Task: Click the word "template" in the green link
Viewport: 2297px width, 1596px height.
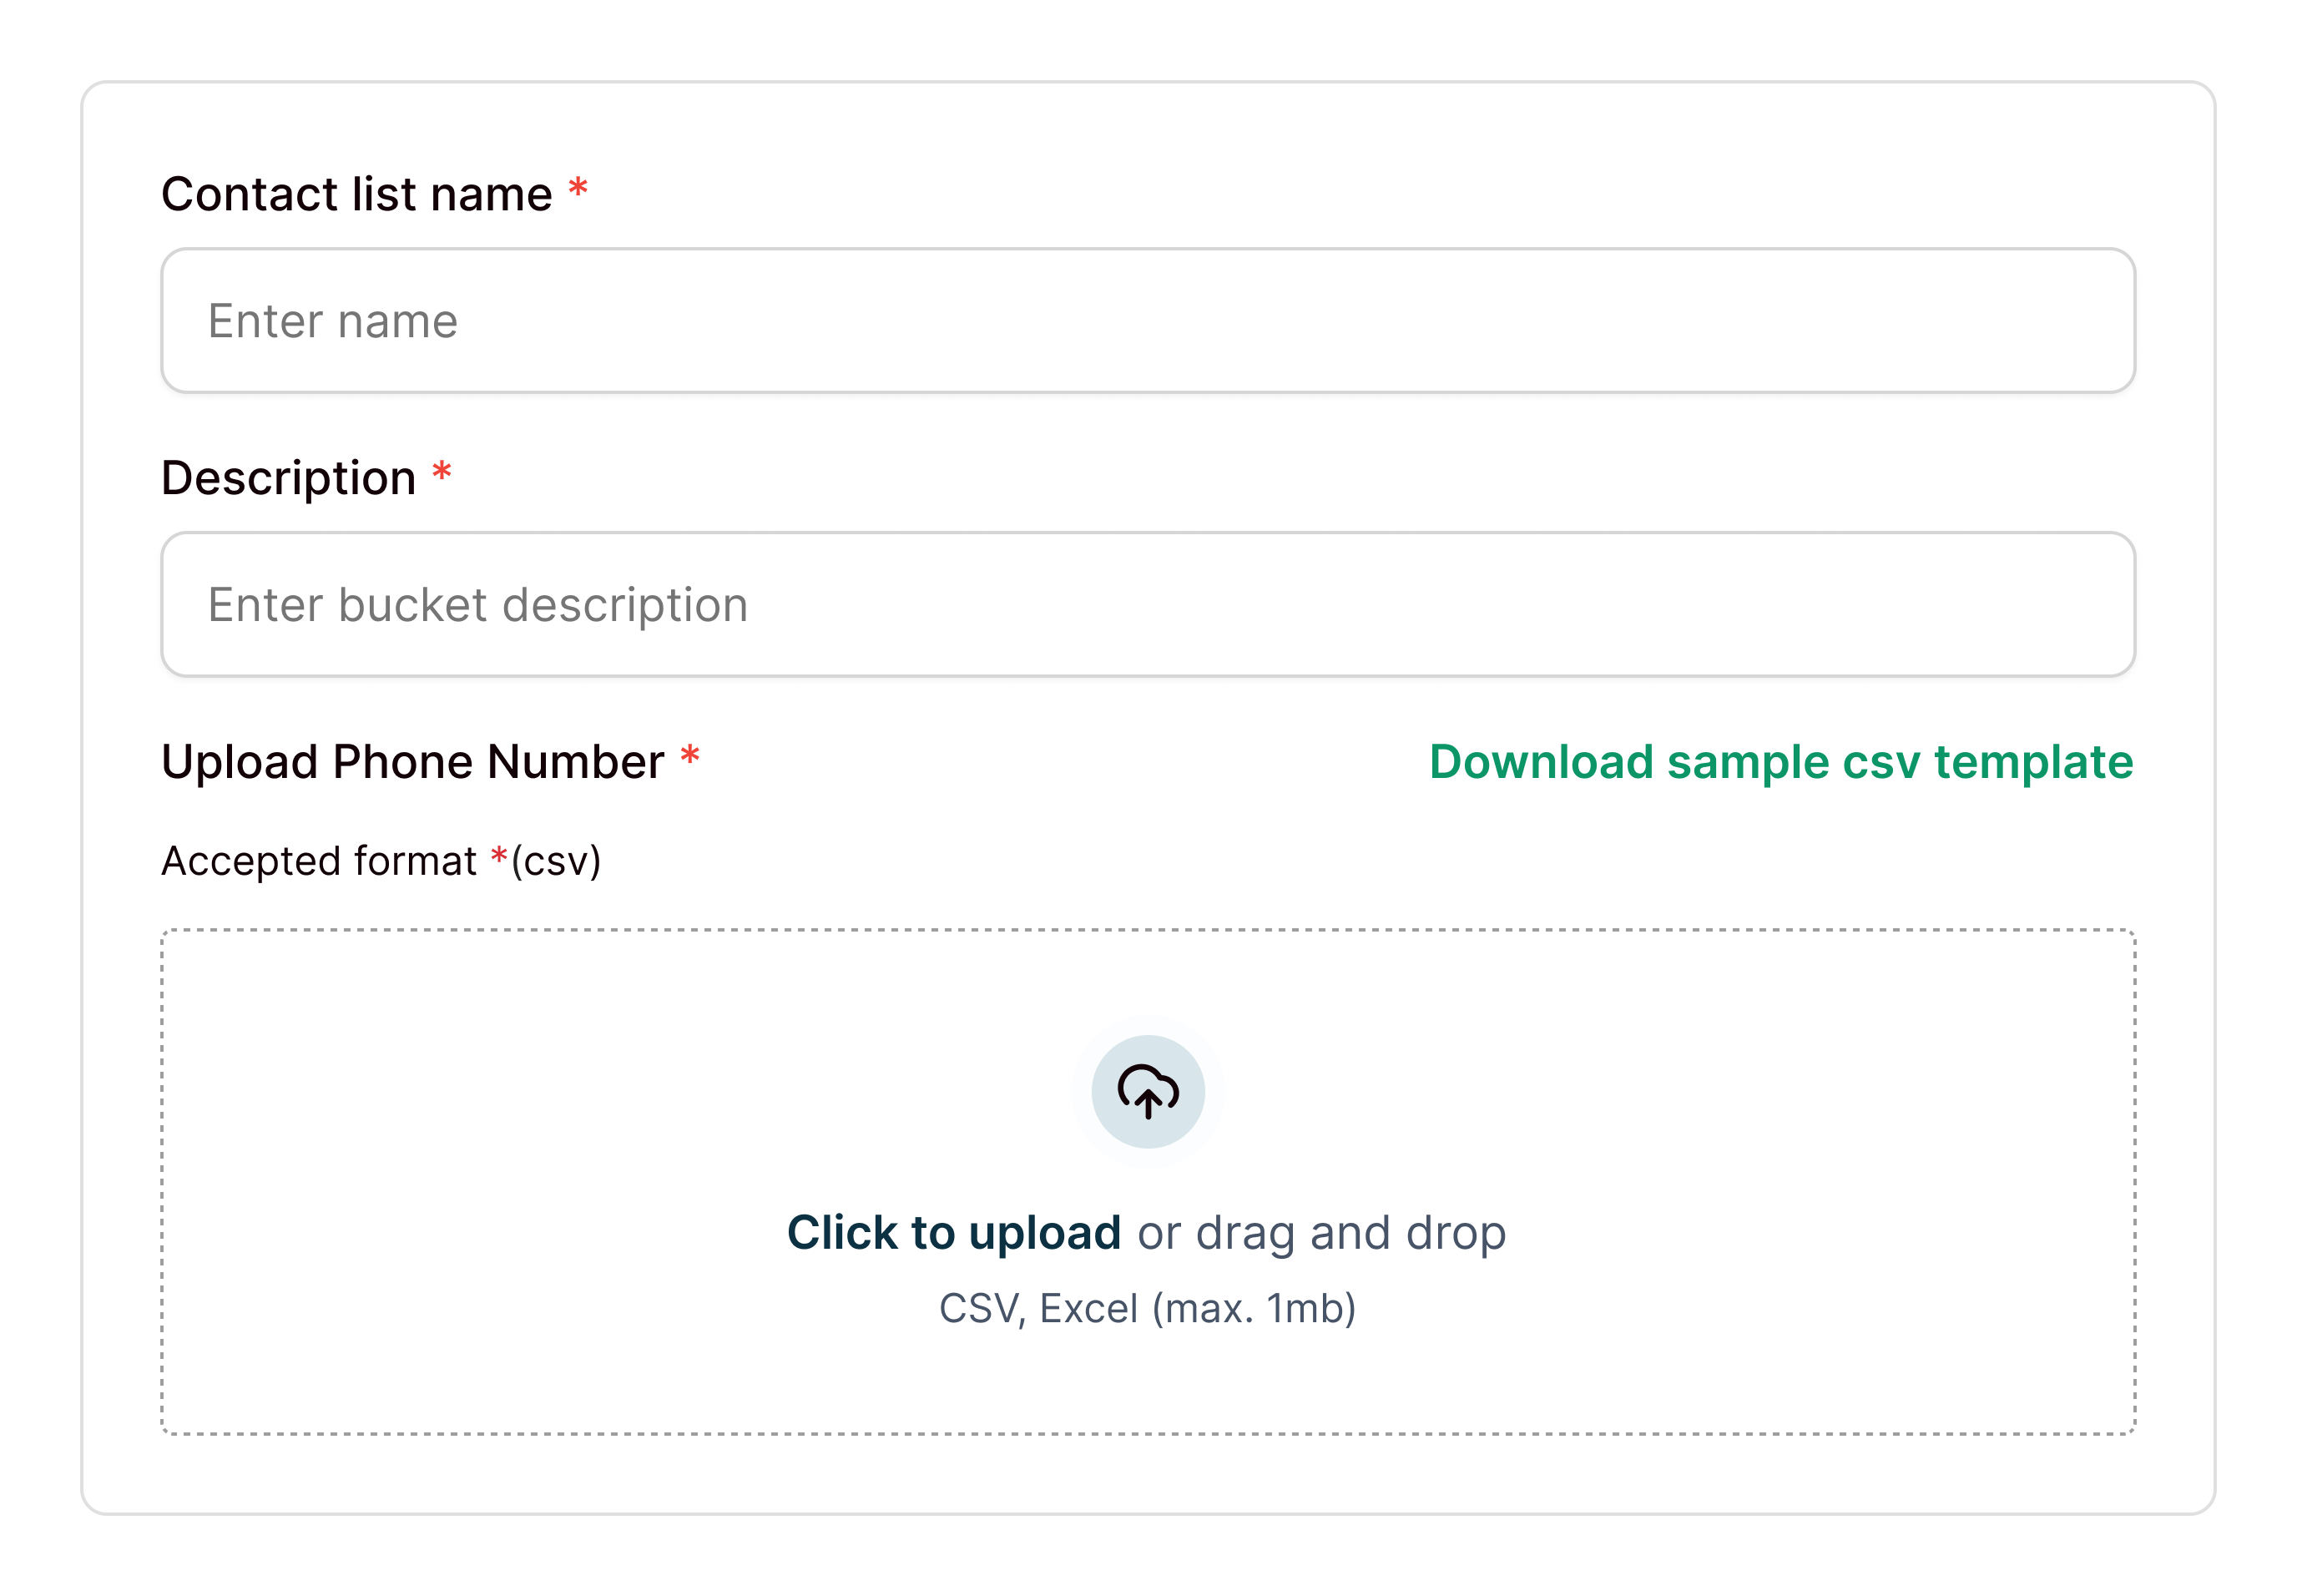Action: point(2033,762)
